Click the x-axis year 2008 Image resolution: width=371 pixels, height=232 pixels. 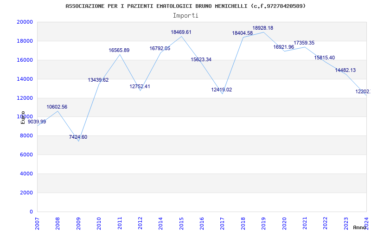click(x=58, y=224)
